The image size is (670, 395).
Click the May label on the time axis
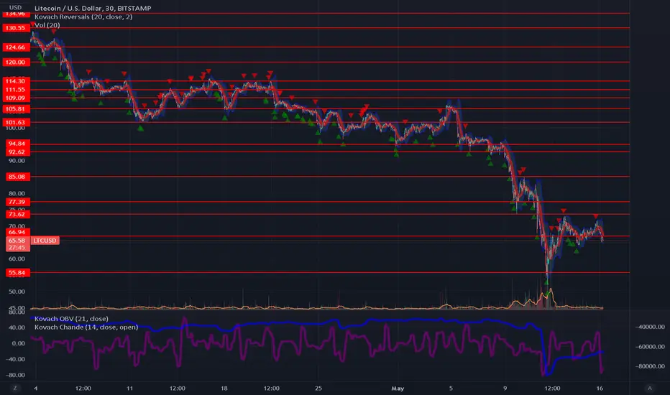point(398,388)
